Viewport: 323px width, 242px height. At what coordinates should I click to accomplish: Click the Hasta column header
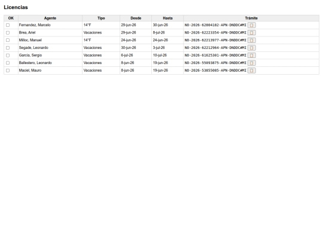167,18
